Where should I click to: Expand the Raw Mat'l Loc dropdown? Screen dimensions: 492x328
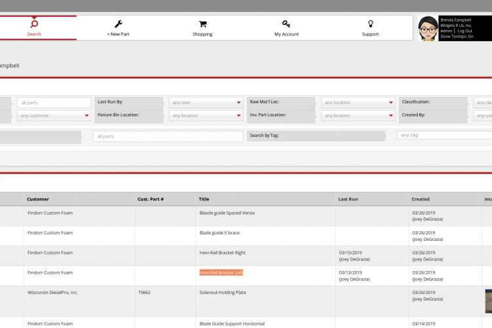358,103
